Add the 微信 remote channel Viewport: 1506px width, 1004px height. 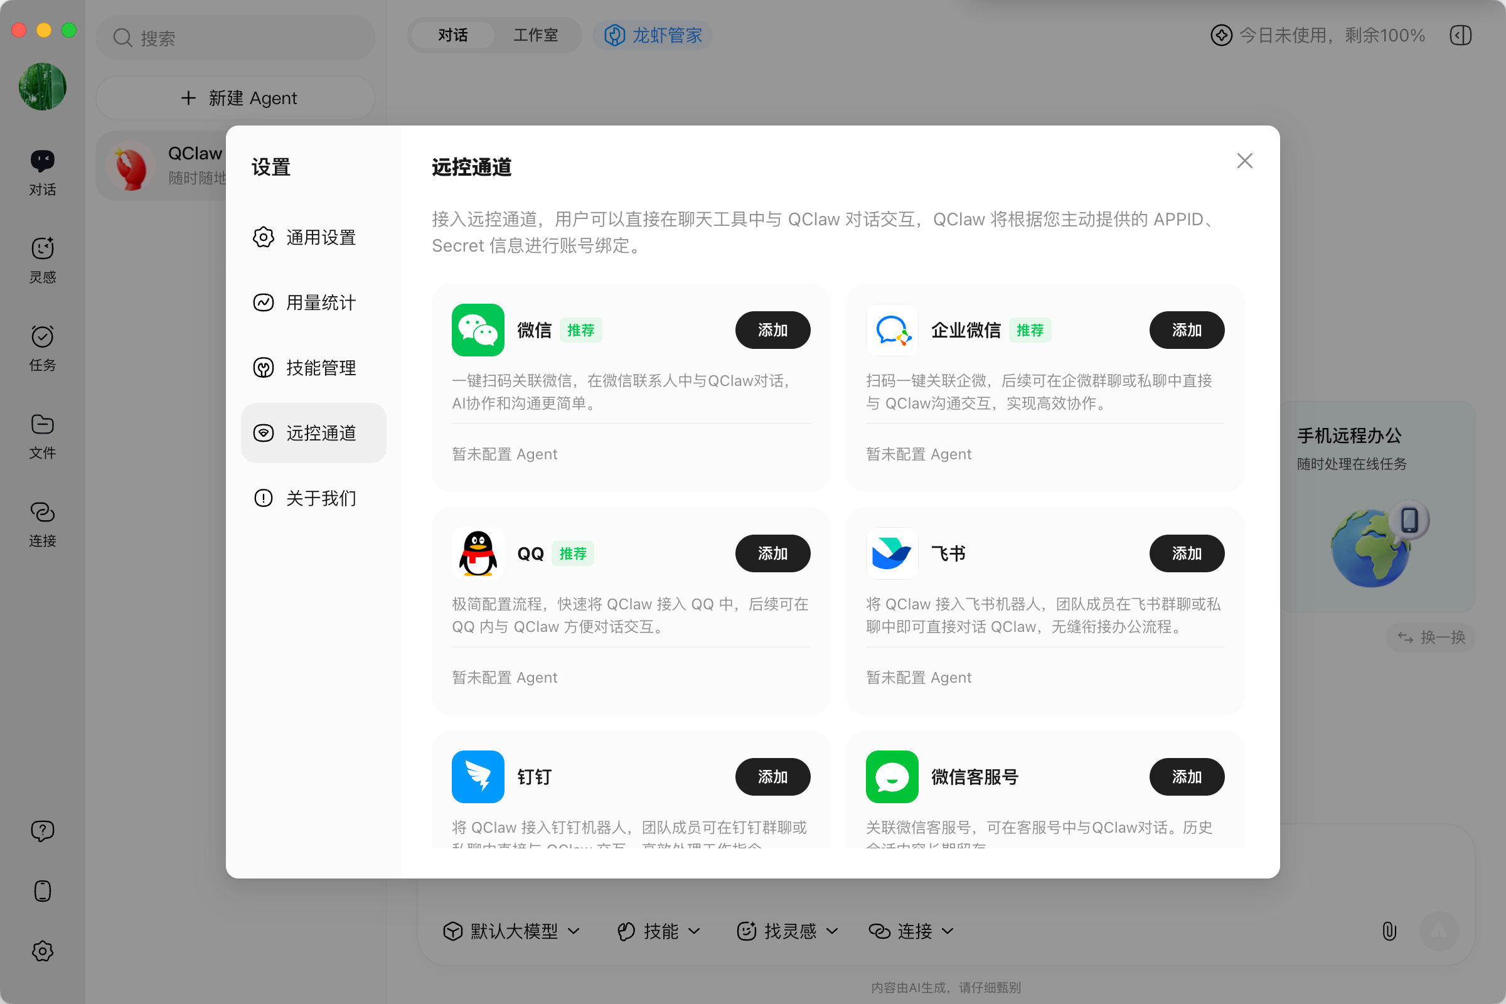[772, 330]
